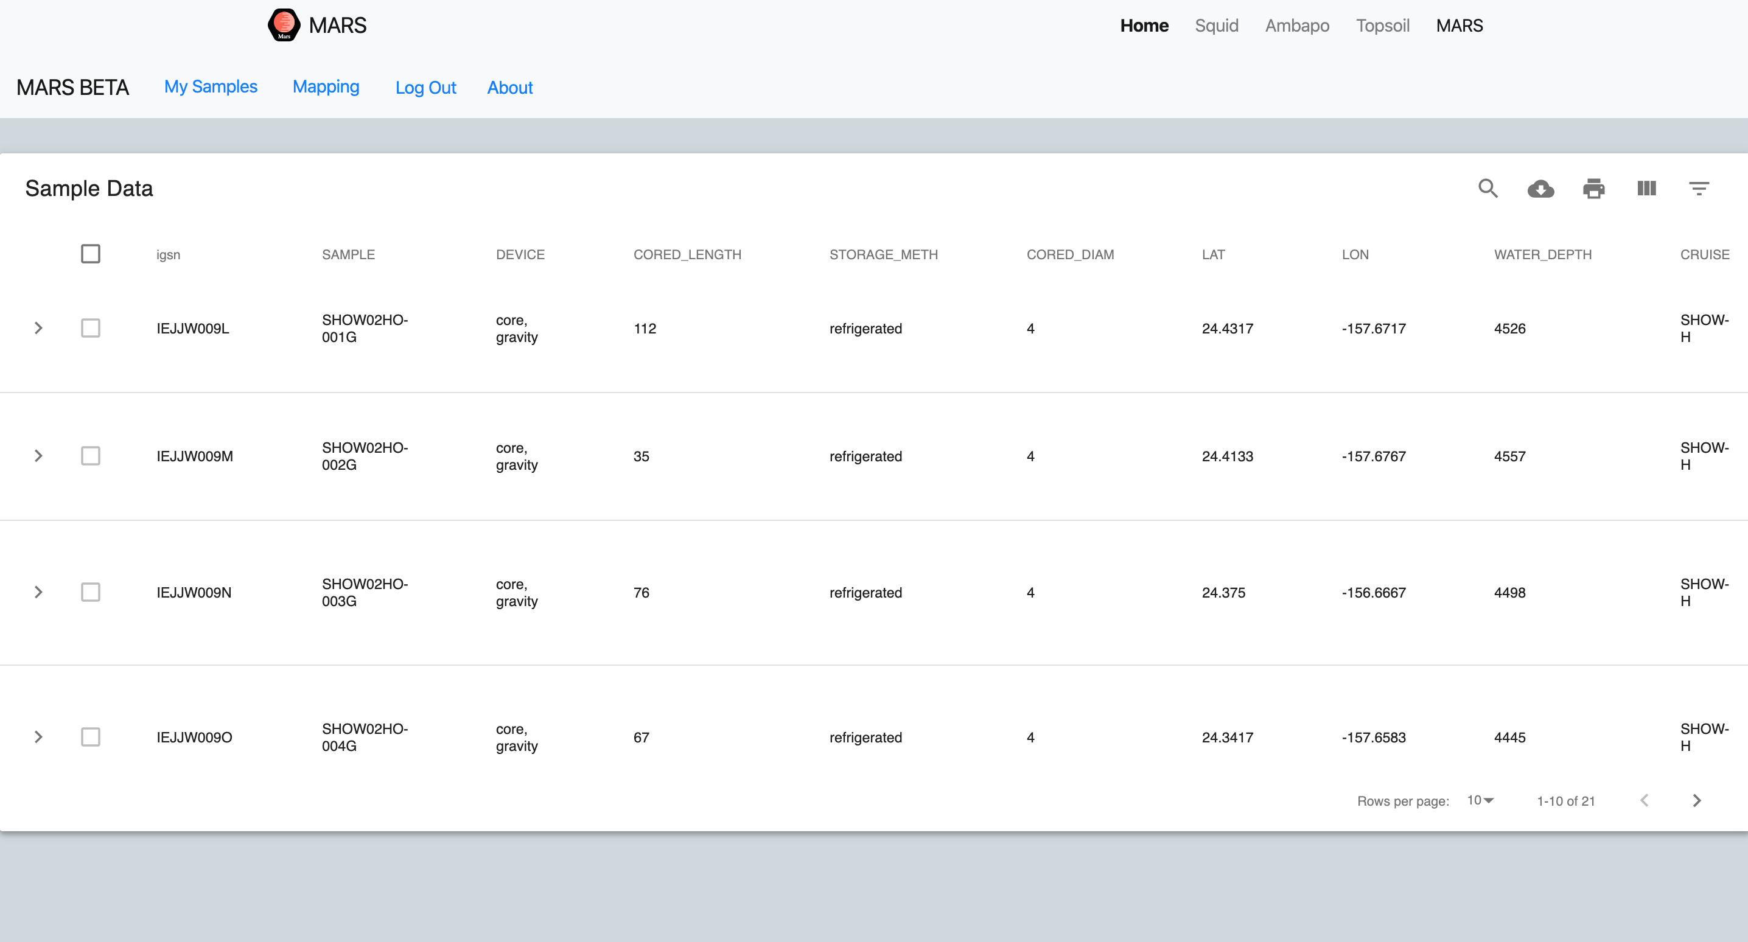
Task: Click the sample cell SHOW02HO-004G
Action: tap(365, 737)
